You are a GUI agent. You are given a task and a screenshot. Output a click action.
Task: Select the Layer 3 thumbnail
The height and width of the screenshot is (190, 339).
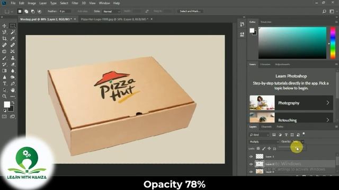pos(260,156)
